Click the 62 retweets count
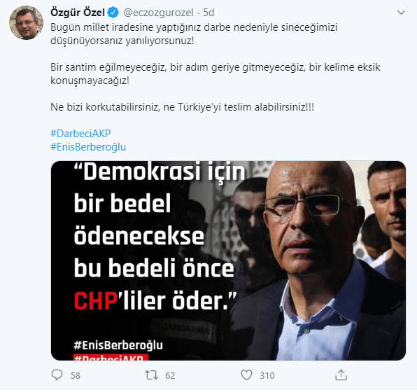 click(170, 375)
